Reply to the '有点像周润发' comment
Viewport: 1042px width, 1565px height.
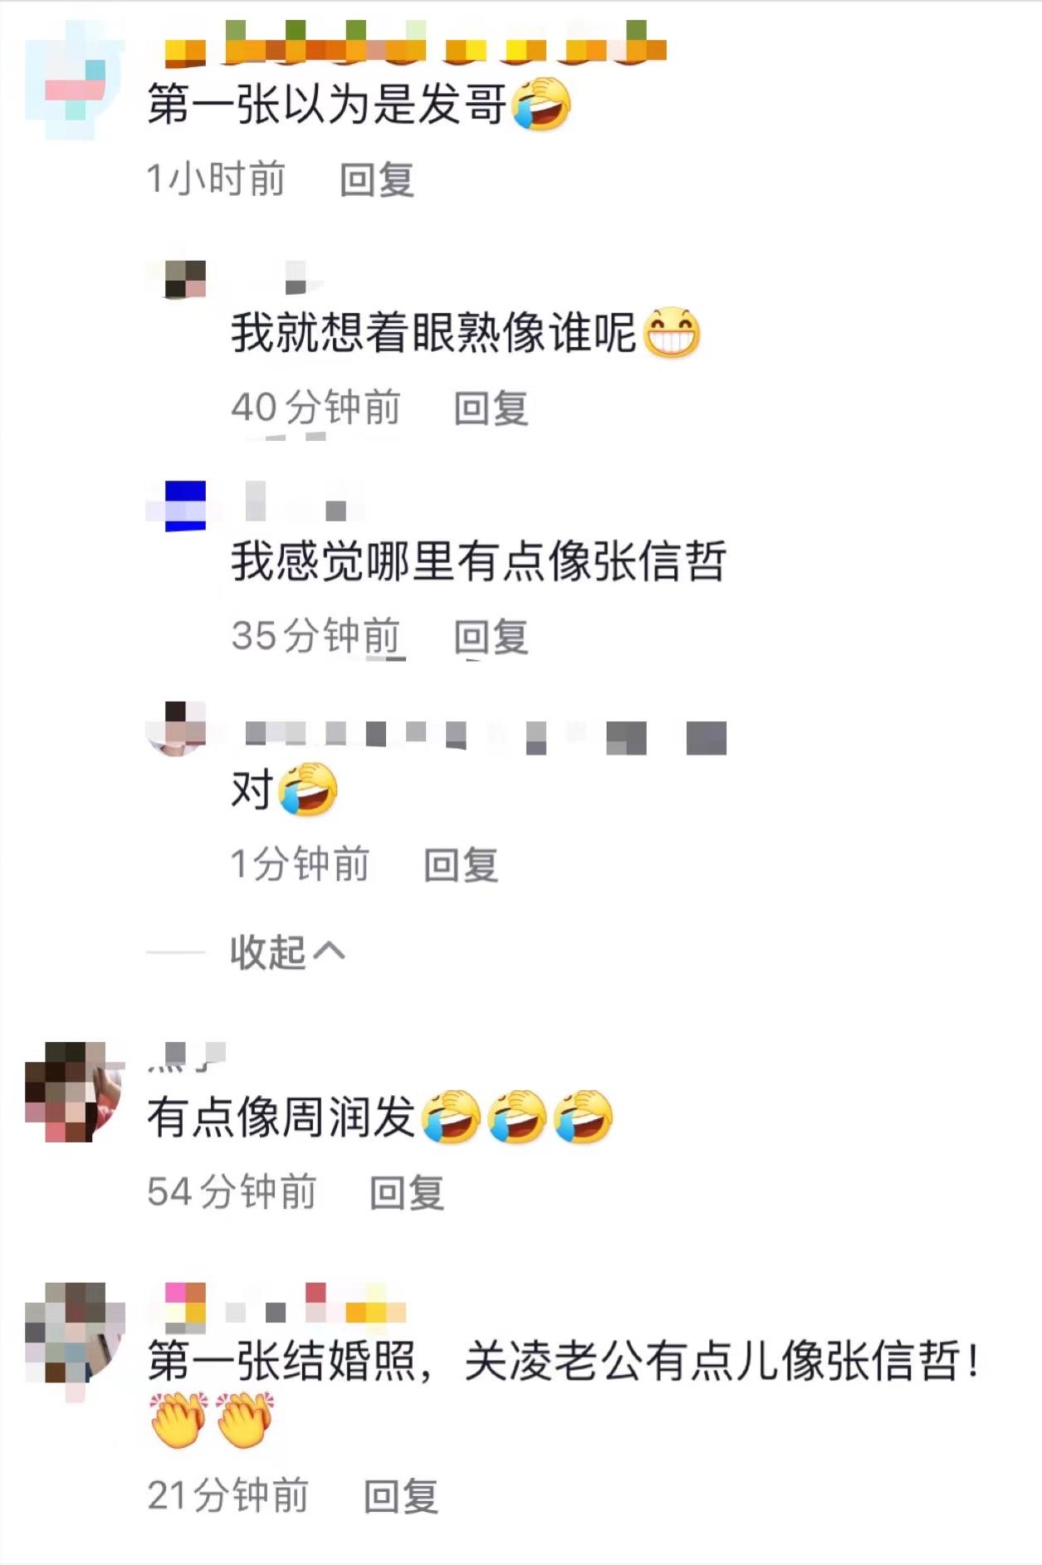[407, 1192]
